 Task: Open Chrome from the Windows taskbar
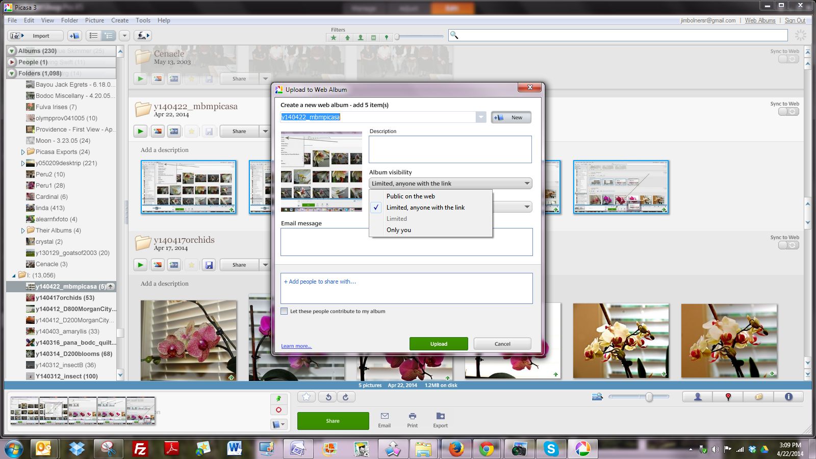[487, 449]
